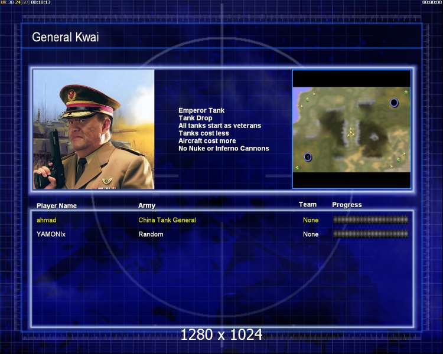
Task: Click the "Tanks cost less" line
Action: pyautogui.click(x=204, y=133)
